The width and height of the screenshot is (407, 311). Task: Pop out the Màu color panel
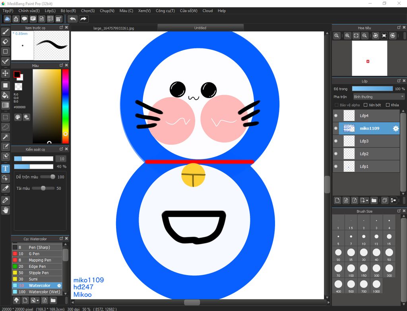pos(61,65)
